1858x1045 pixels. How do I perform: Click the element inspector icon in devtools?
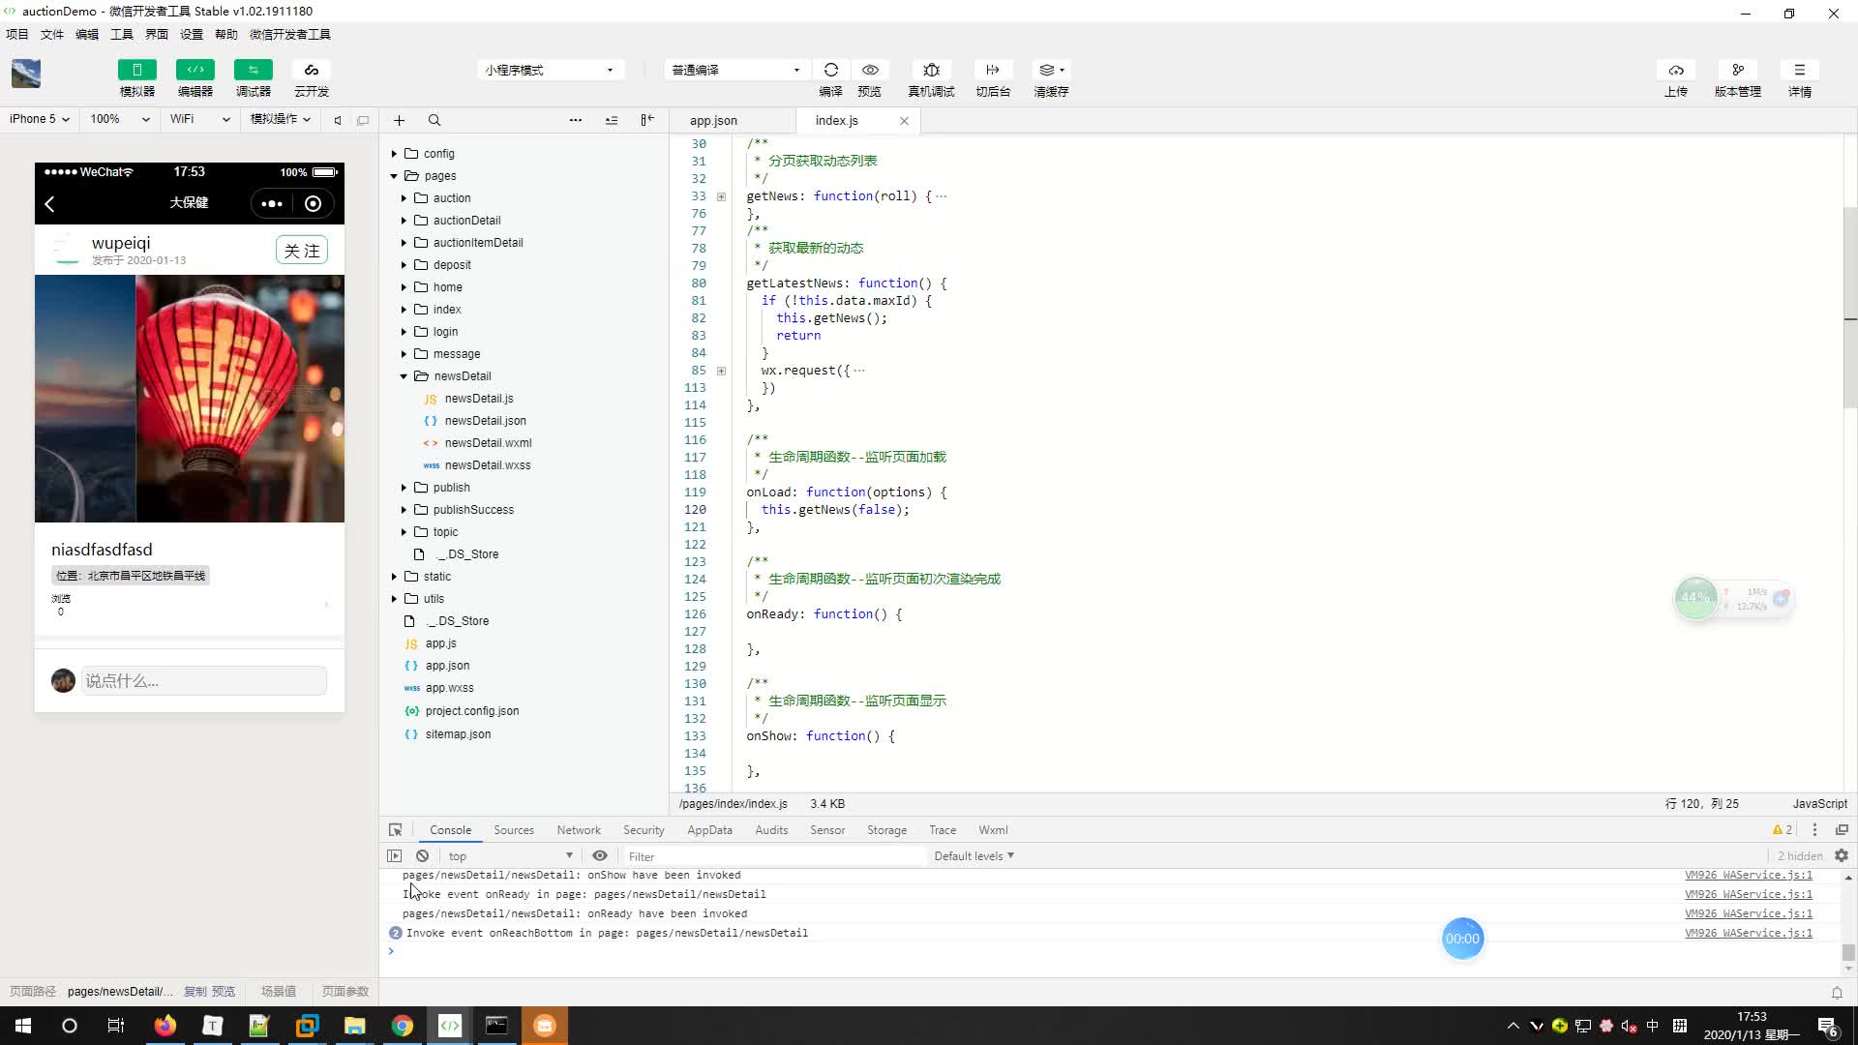pyautogui.click(x=395, y=830)
